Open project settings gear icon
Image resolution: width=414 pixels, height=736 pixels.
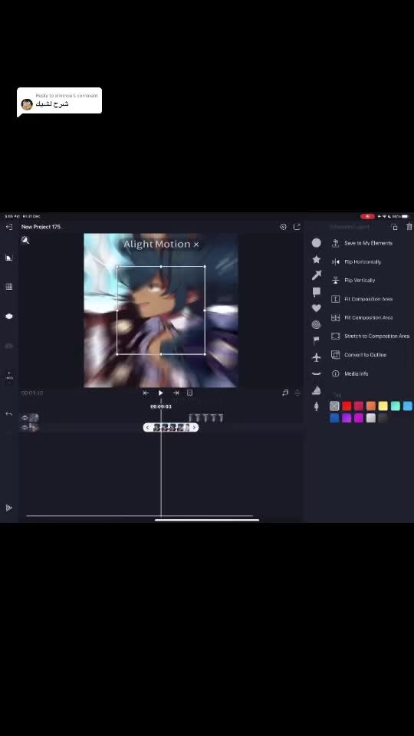coord(283,227)
